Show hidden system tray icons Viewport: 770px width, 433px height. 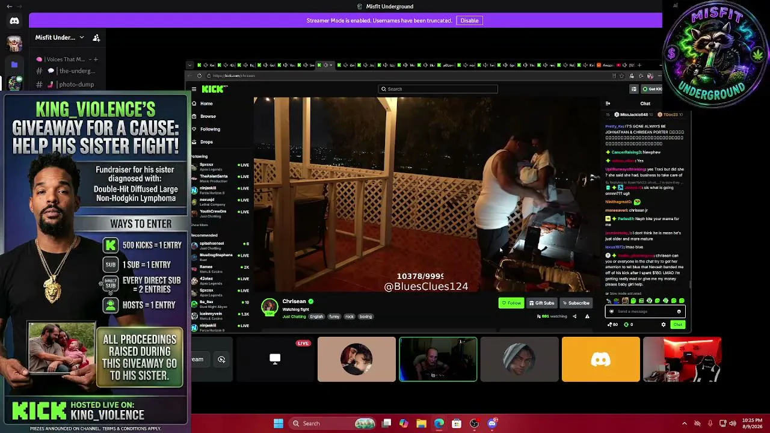684,423
